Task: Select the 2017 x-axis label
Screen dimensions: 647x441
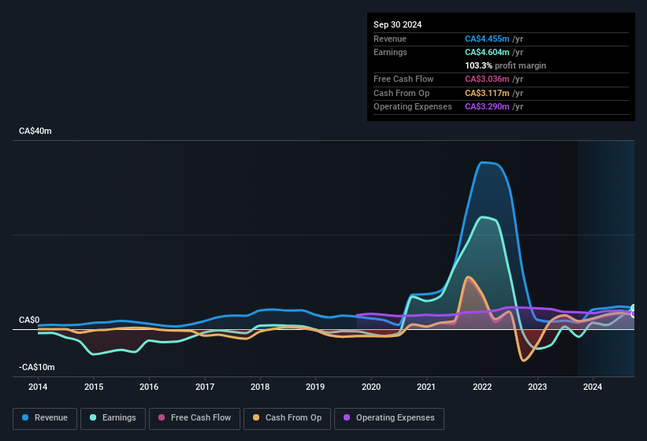Action: 205,387
